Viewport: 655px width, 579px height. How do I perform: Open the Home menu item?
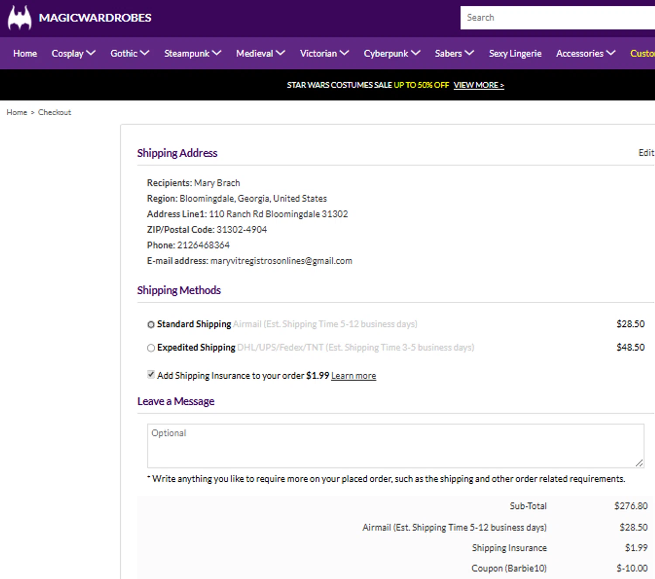pyautogui.click(x=25, y=53)
